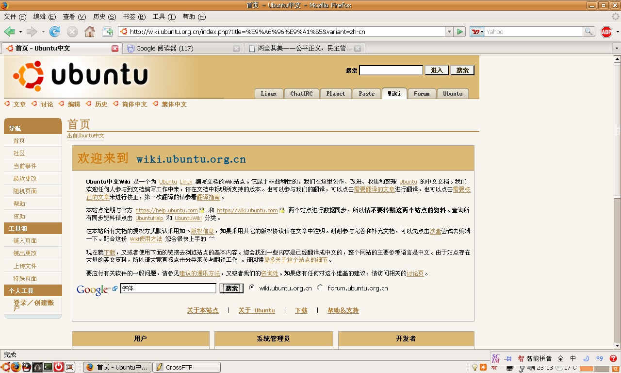Open the Planet tab in the site header
Viewport: 621px width, 373px height.
click(336, 94)
